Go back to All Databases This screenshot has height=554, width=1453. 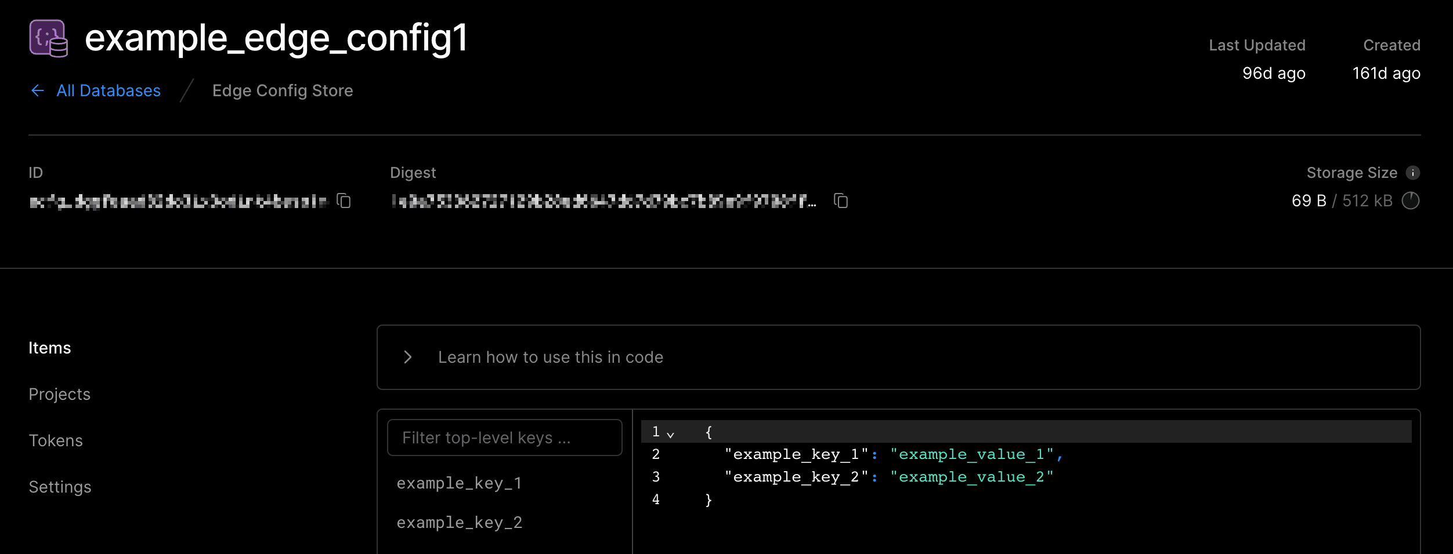coord(109,90)
